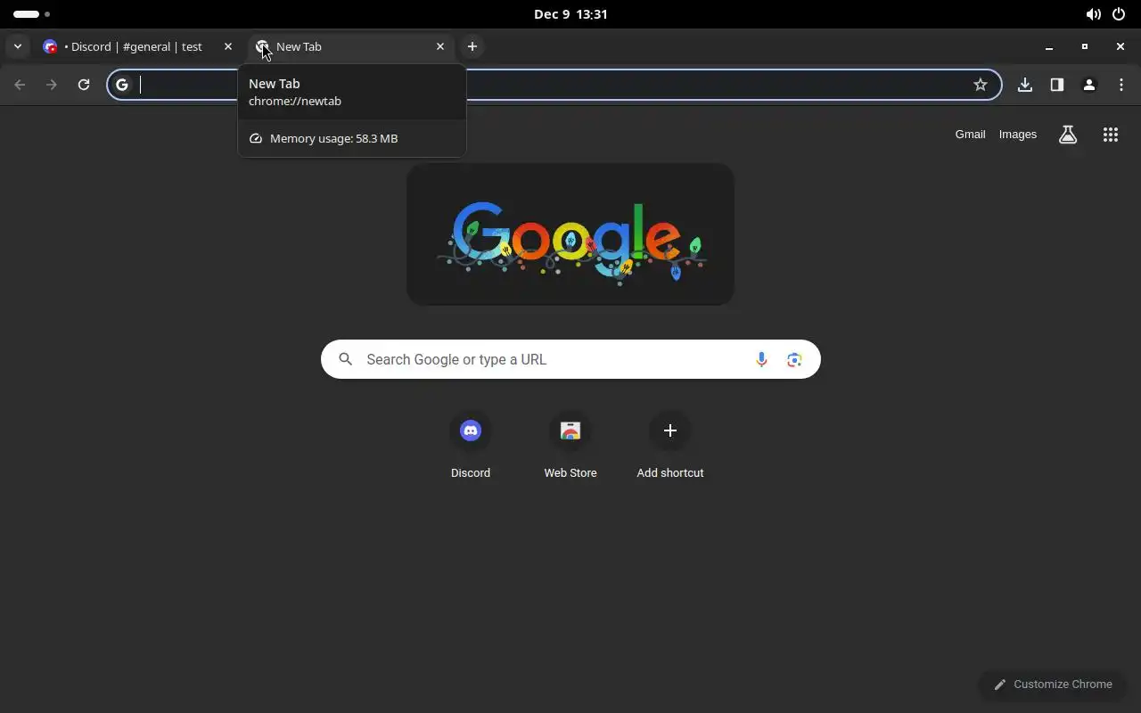This screenshot has height=713, width=1141.
Task: Click the Google icon in address bar
Action: [122, 85]
